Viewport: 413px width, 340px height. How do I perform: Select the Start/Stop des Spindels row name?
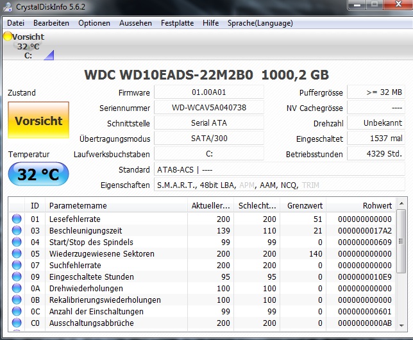(91, 242)
